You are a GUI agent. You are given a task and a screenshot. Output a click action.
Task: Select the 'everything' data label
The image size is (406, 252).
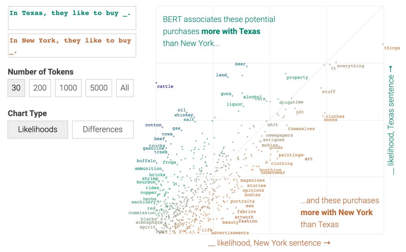pyautogui.click(x=351, y=66)
